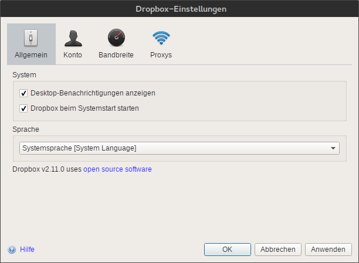Confirm settings with the OK button
The width and height of the screenshot is (359, 263).
[228, 250]
